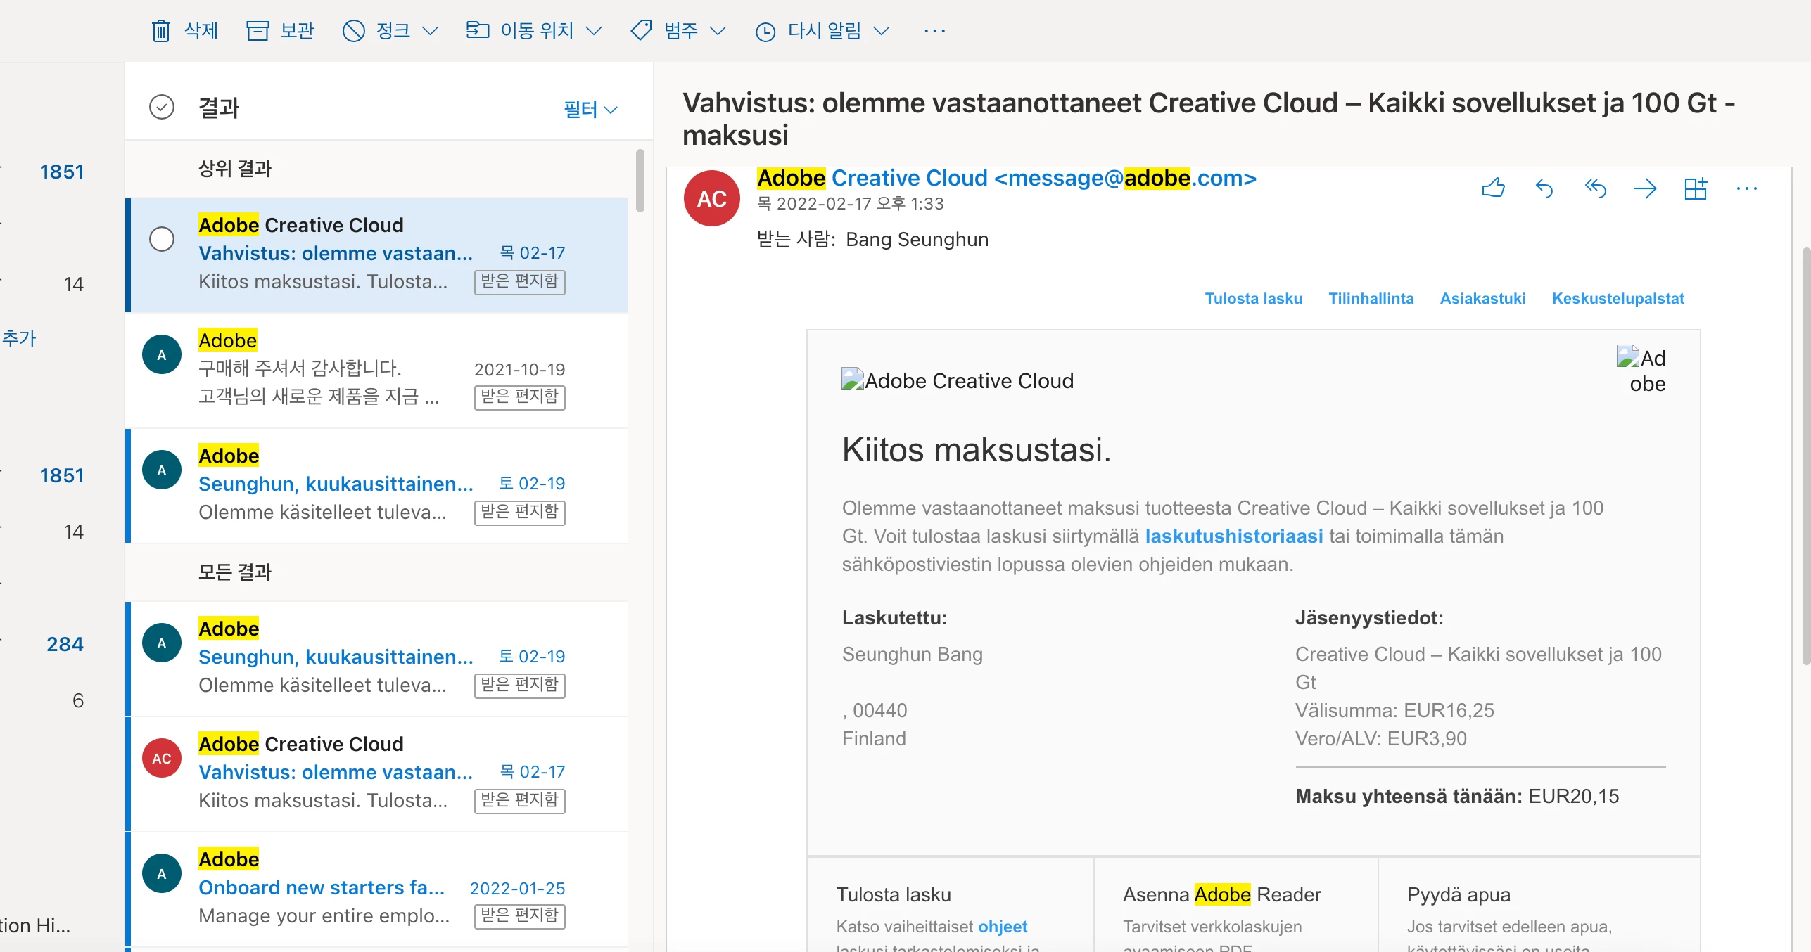
Task: Tick the selection circle on highlighted Adobe Creative Cloud email
Action: tap(162, 239)
